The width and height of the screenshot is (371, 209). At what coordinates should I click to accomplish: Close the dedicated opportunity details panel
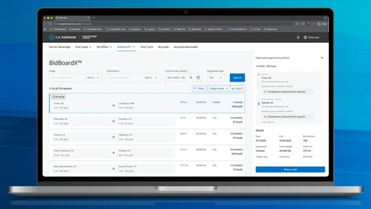coord(322,58)
